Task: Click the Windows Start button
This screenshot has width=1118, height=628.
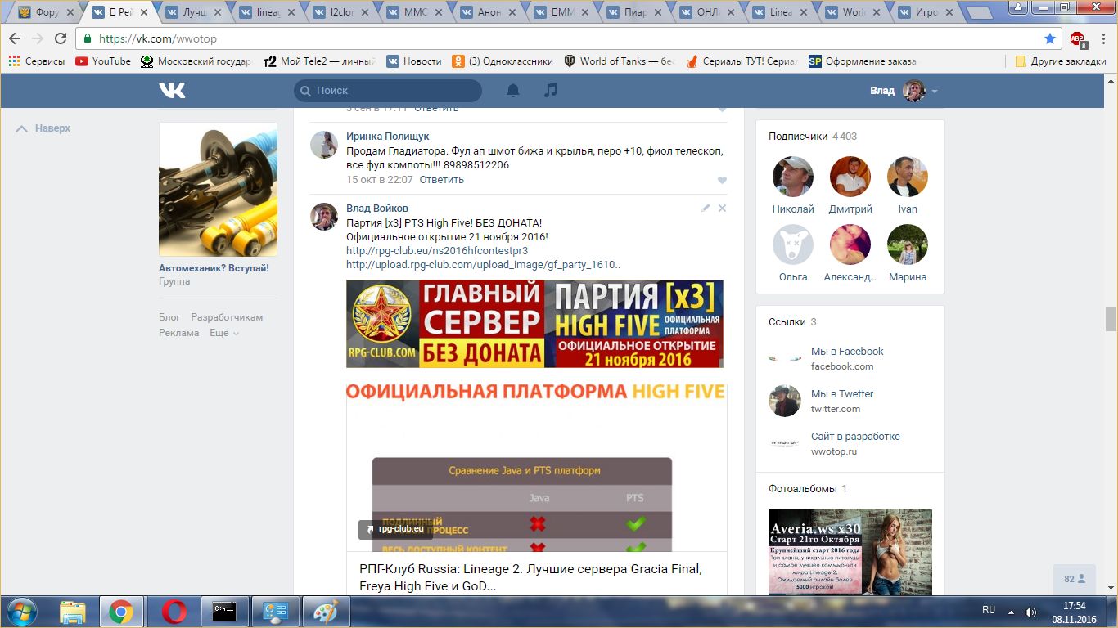Action: coord(20,612)
